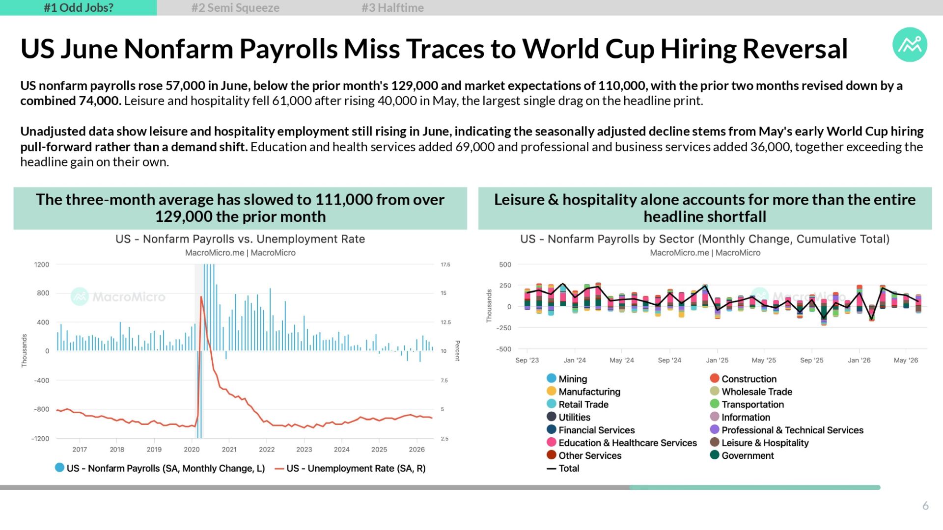
Task: Click the Construction legend color dot
Action: pyautogui.click(x=715, y=378)
